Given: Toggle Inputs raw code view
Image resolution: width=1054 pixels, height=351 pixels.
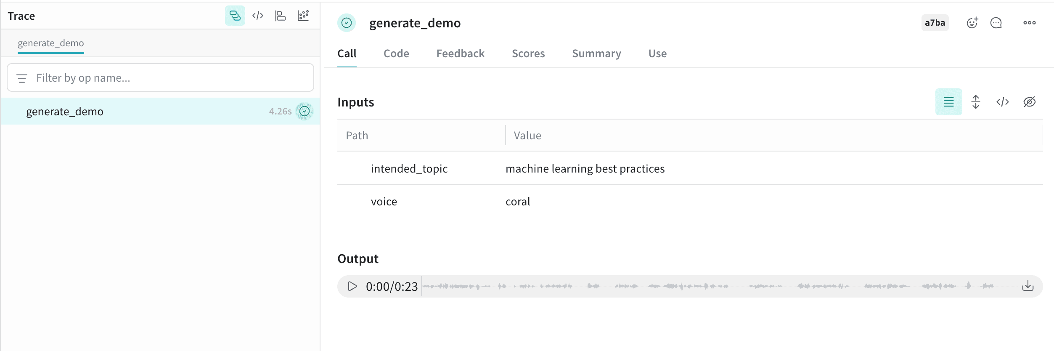Looking at the screenshot, I should (x=1002, y=102).
